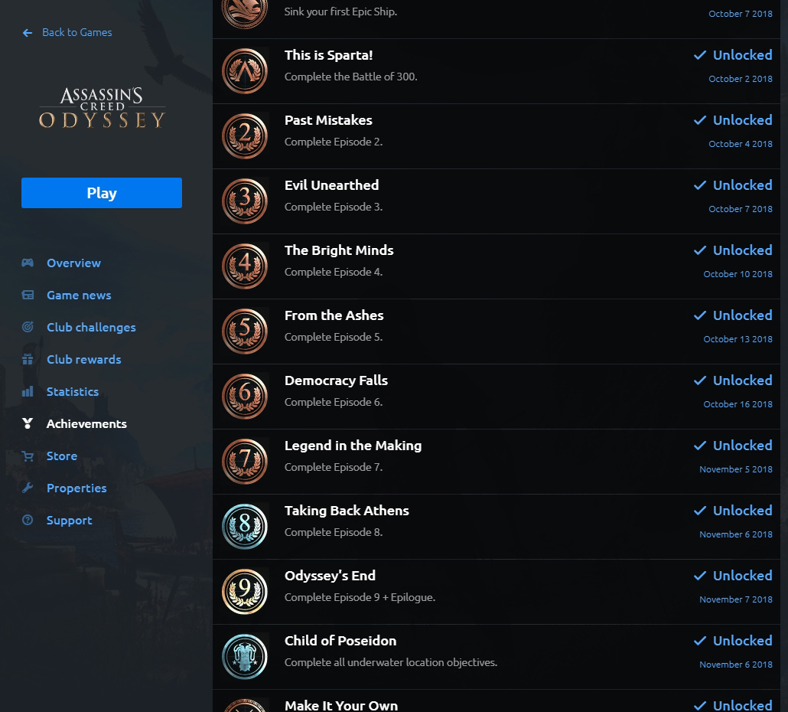Click the Achievements medal icon

coord(28,423)
